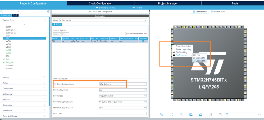
Task: Open GPIO output level dropdown
Action: (123, 90)
